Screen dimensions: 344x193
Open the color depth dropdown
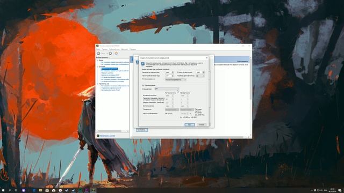click(200, 76)
